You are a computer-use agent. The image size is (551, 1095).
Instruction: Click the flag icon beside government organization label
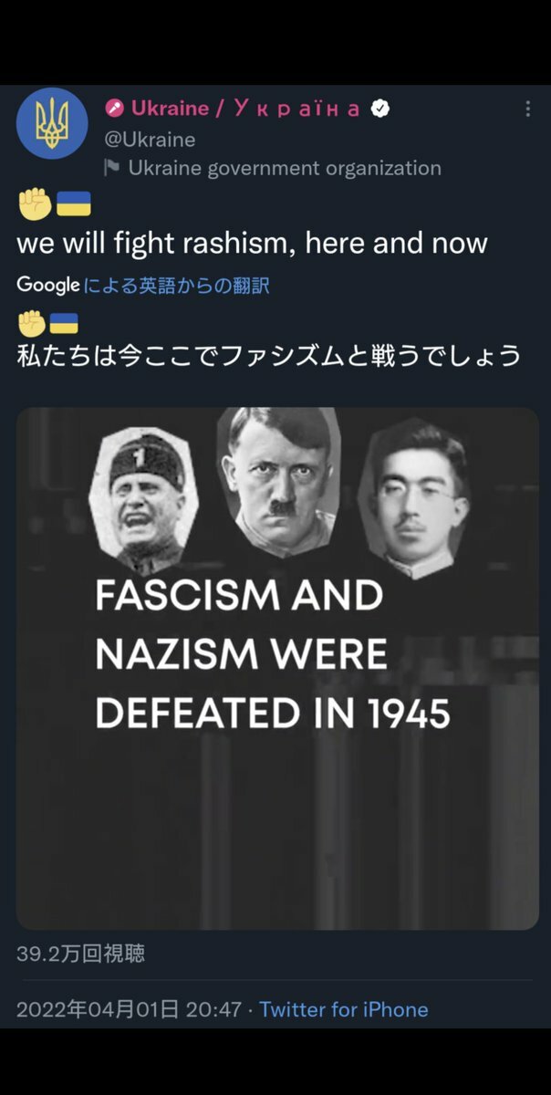(111, 168)
